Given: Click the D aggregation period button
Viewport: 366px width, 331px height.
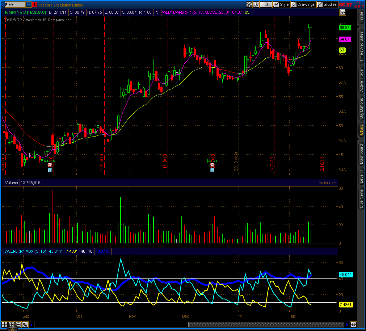Looking at the screenshot, I should (266, 4).
